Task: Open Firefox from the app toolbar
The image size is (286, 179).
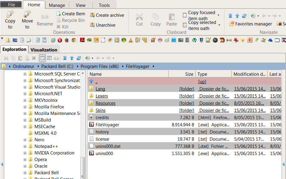Action: point(67,40)
